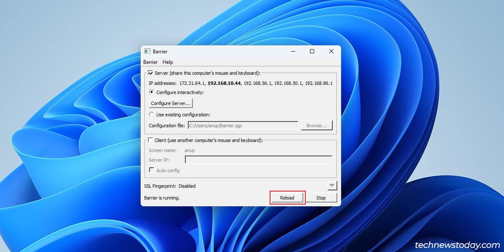The image size is (504, 252).
Task: Click the IP address 192.168.56.1
Action: (257, 83)
